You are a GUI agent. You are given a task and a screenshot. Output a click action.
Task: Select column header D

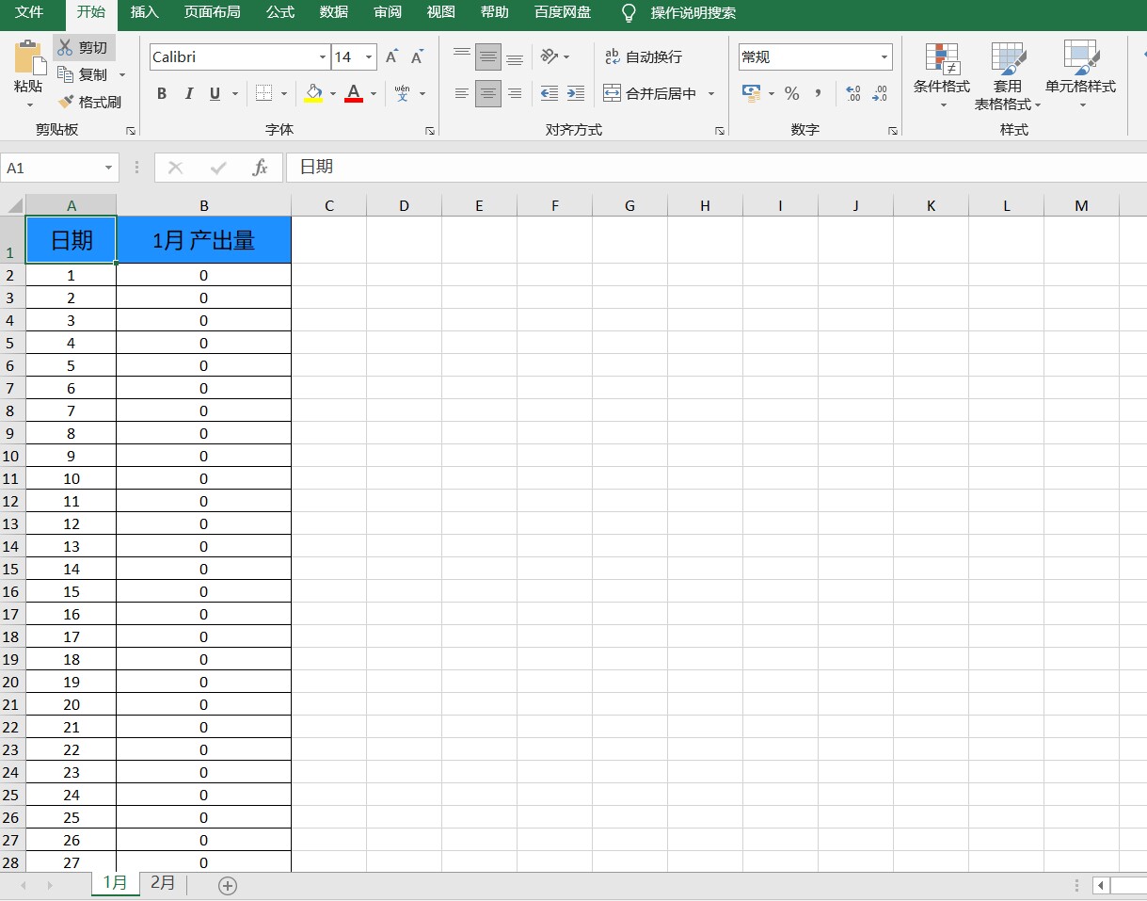[404, 205]
